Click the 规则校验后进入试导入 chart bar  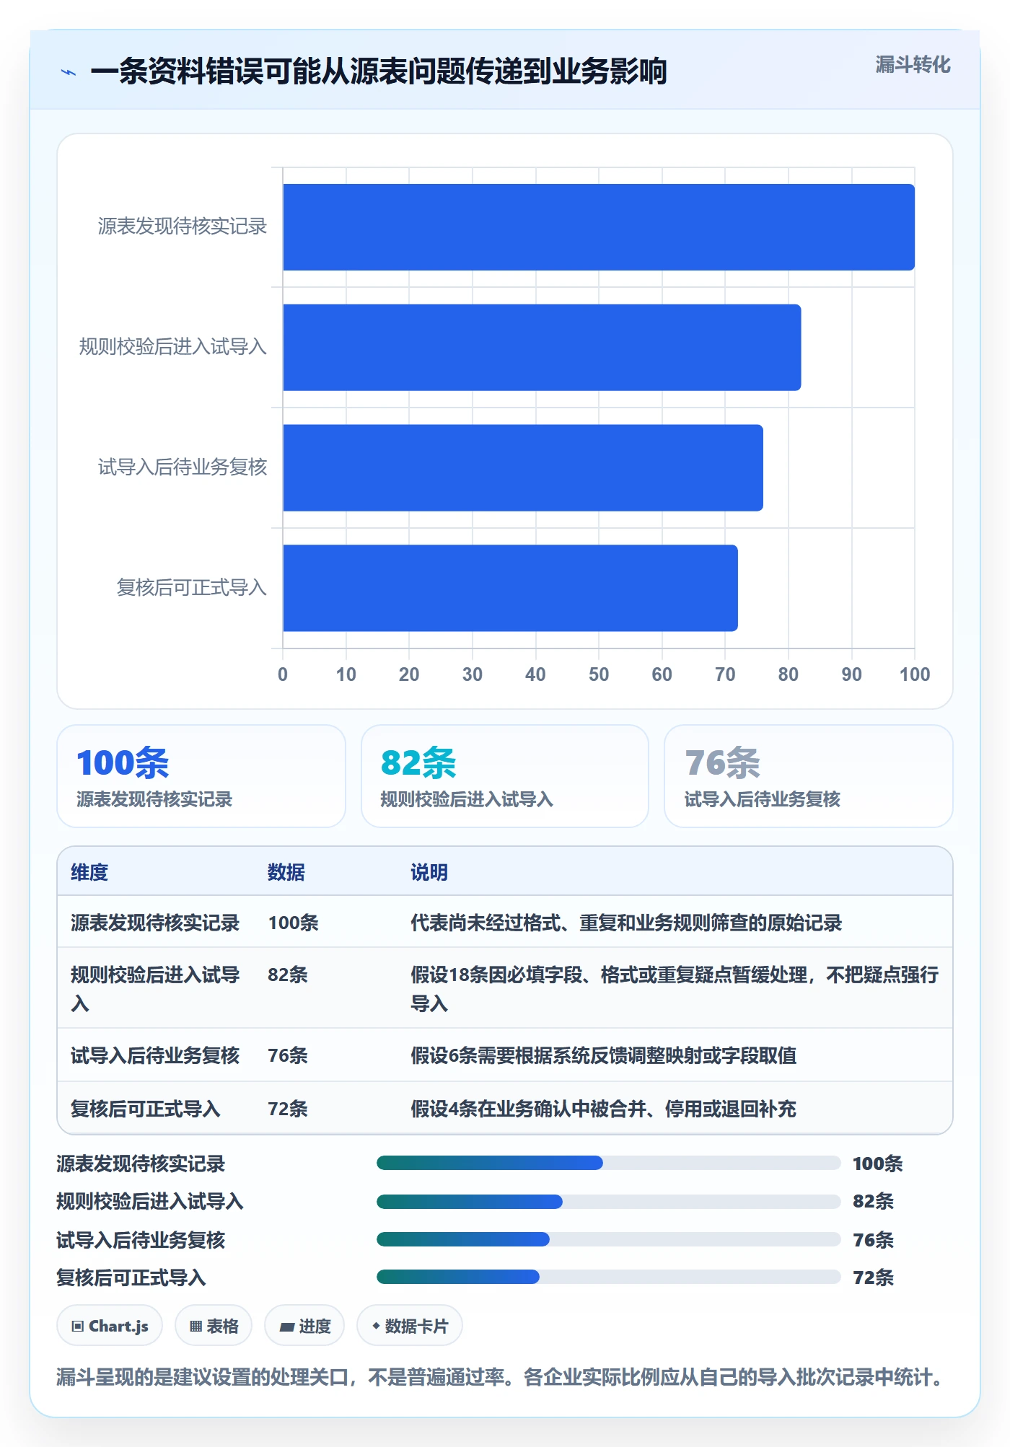point(542,347)
